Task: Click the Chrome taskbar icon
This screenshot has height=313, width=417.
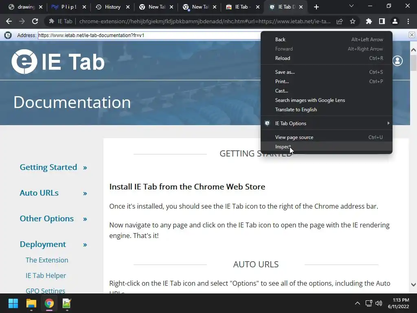Action: click(49, 303)
